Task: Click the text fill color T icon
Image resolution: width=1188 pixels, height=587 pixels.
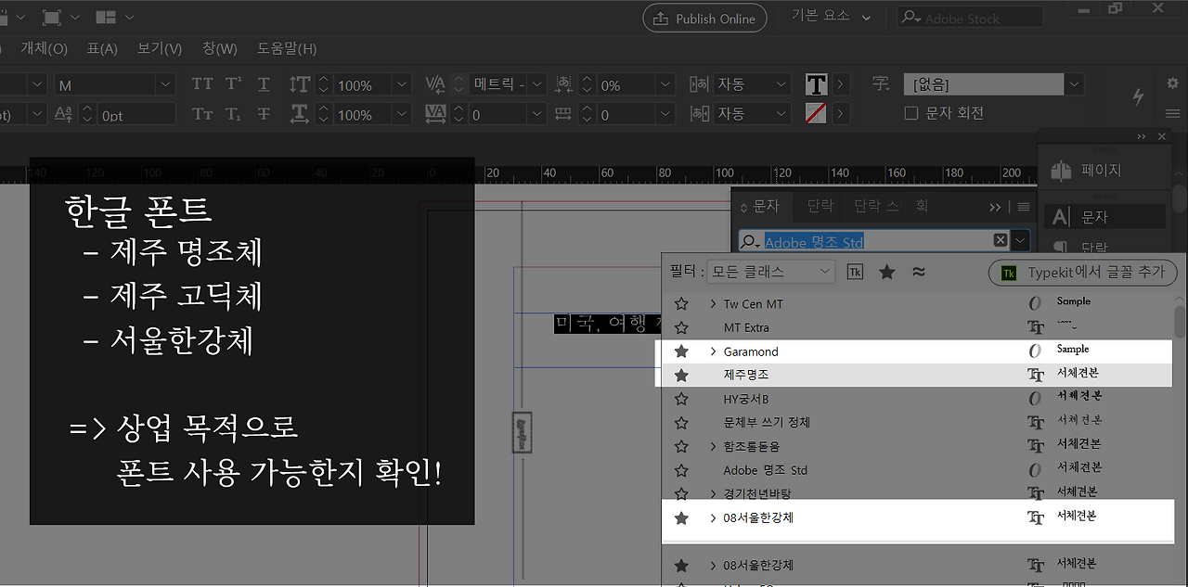Action: (x=816, y=84)
